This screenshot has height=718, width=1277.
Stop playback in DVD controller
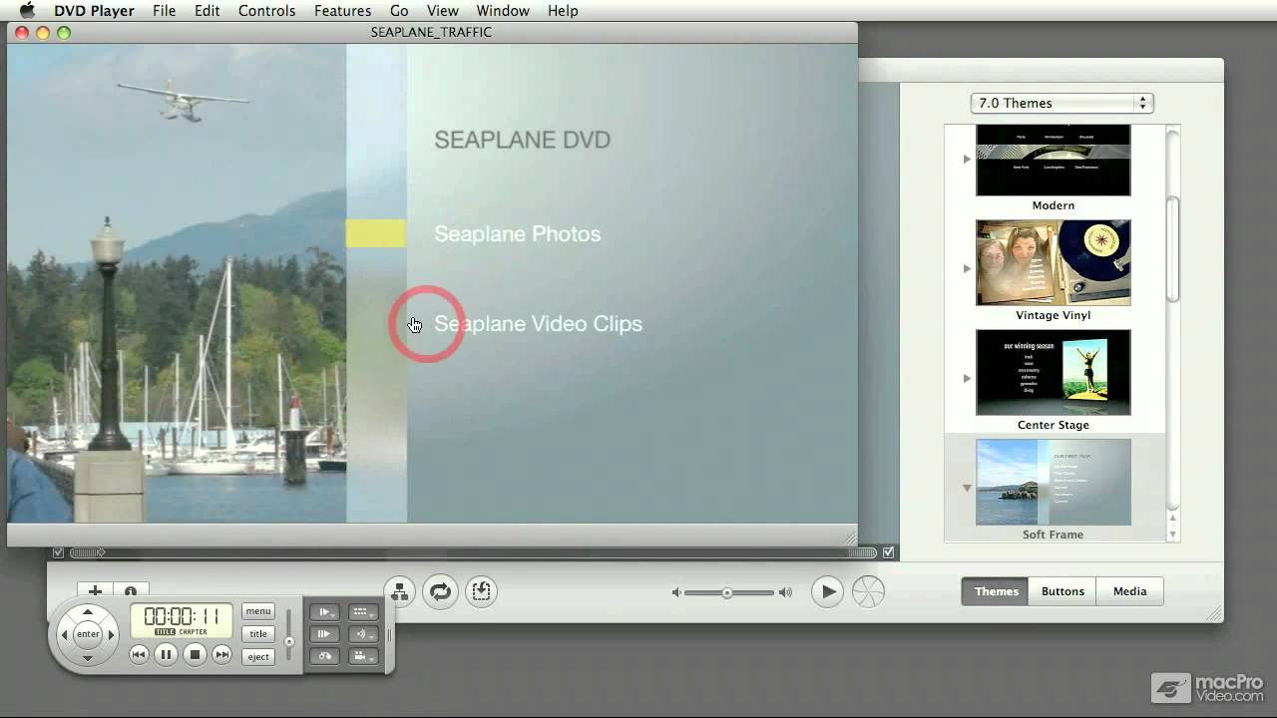(196, 654)
